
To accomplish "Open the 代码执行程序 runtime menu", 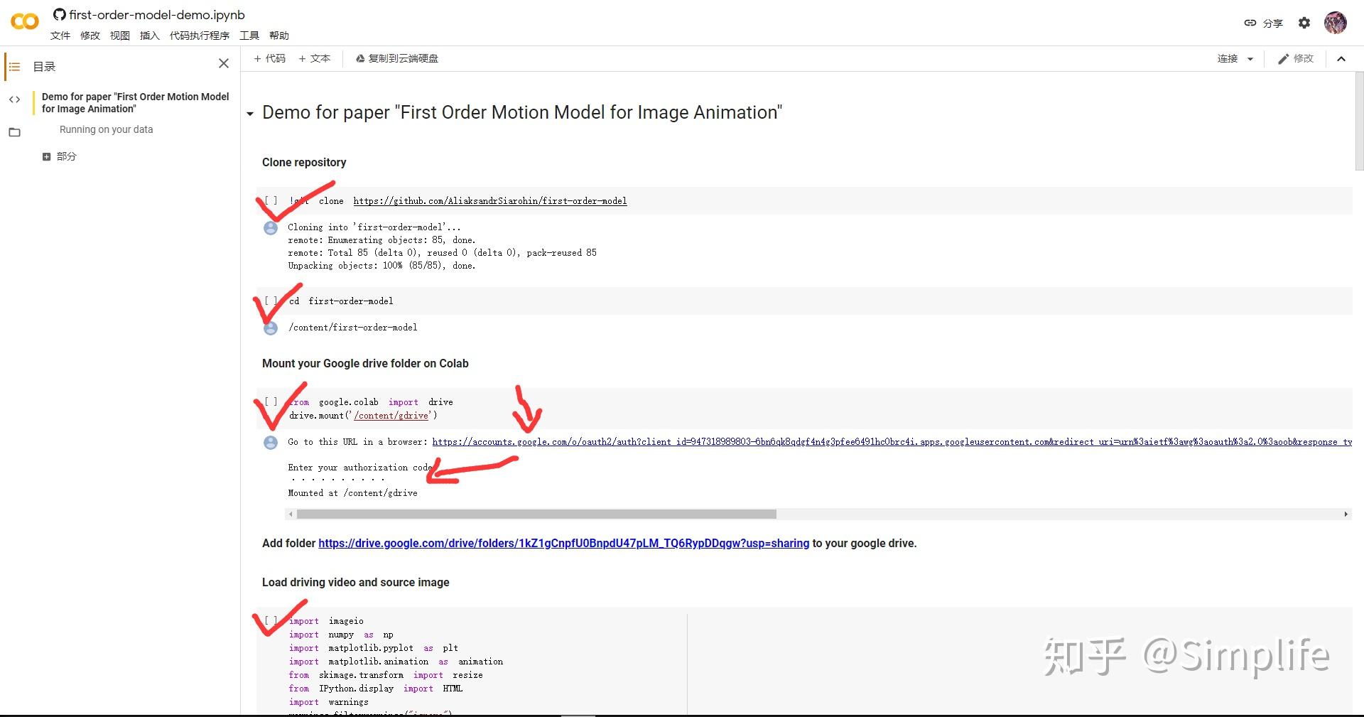I will [x=200, y=36].
